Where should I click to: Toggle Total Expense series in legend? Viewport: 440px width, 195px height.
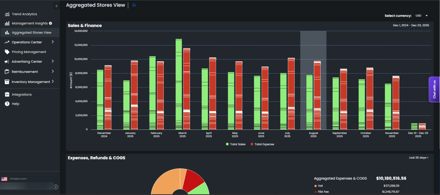coord(262,144)
